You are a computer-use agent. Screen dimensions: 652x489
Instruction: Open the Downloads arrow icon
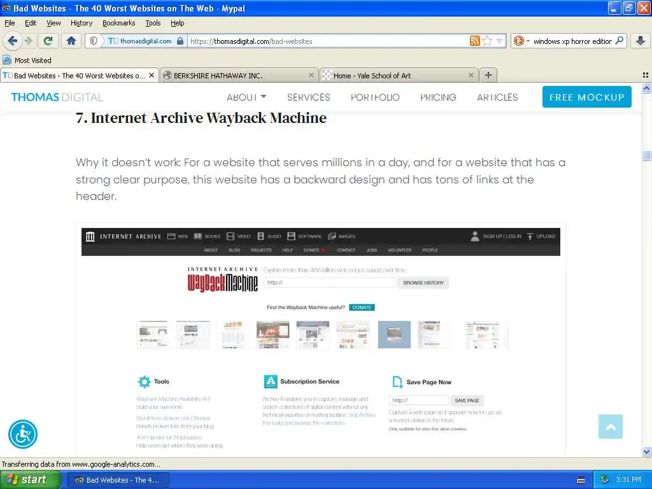coord(641,41)
